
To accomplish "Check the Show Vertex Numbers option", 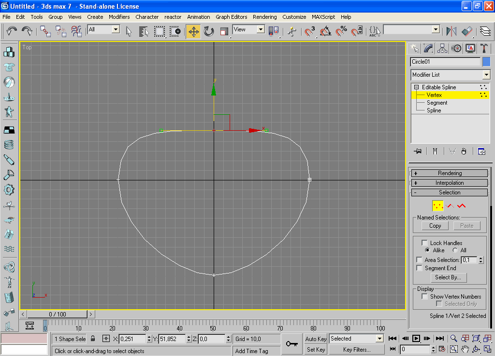I will click(x=425, y=297).
